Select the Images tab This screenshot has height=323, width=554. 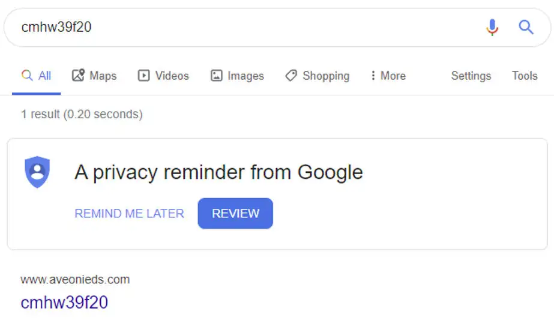pyautogui.click(x=237, y=76)
